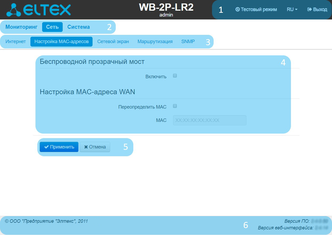Open the SNMP tab
This screenshot has height=235, width=332.
coord(188,42)
